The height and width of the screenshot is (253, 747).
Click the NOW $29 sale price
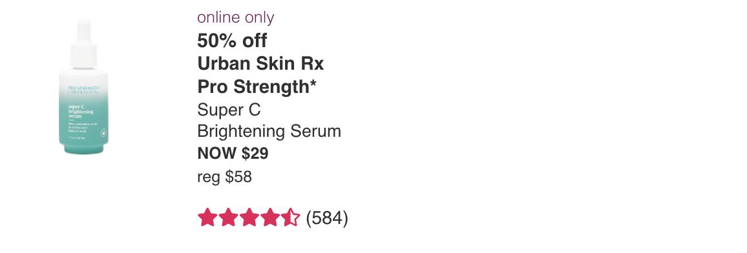(233, 153)
